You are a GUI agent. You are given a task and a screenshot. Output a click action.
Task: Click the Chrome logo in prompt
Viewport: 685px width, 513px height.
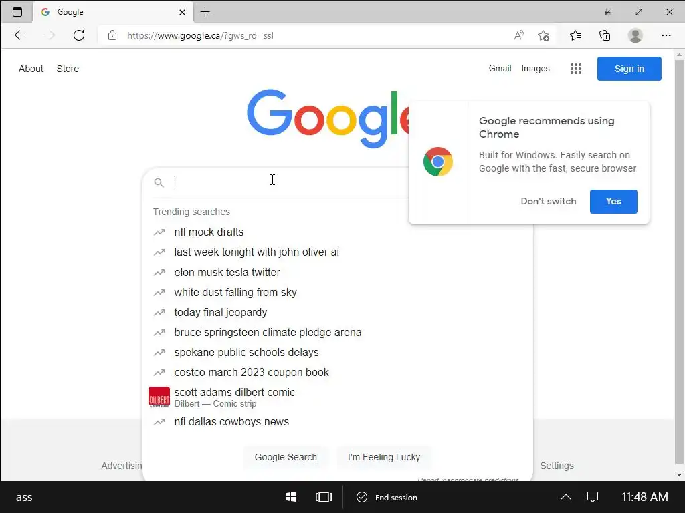(x=437, y=162)
